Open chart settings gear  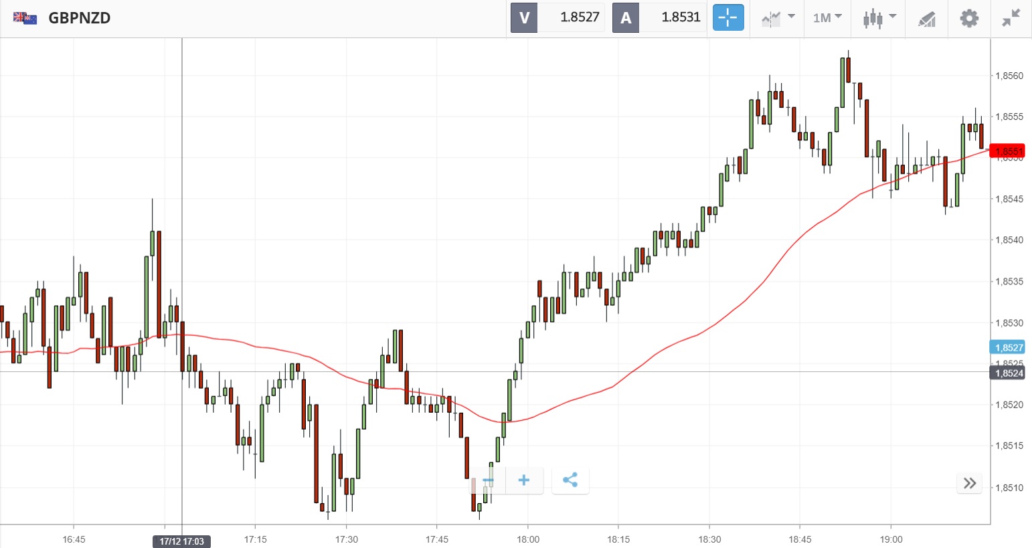coord(969,18)
